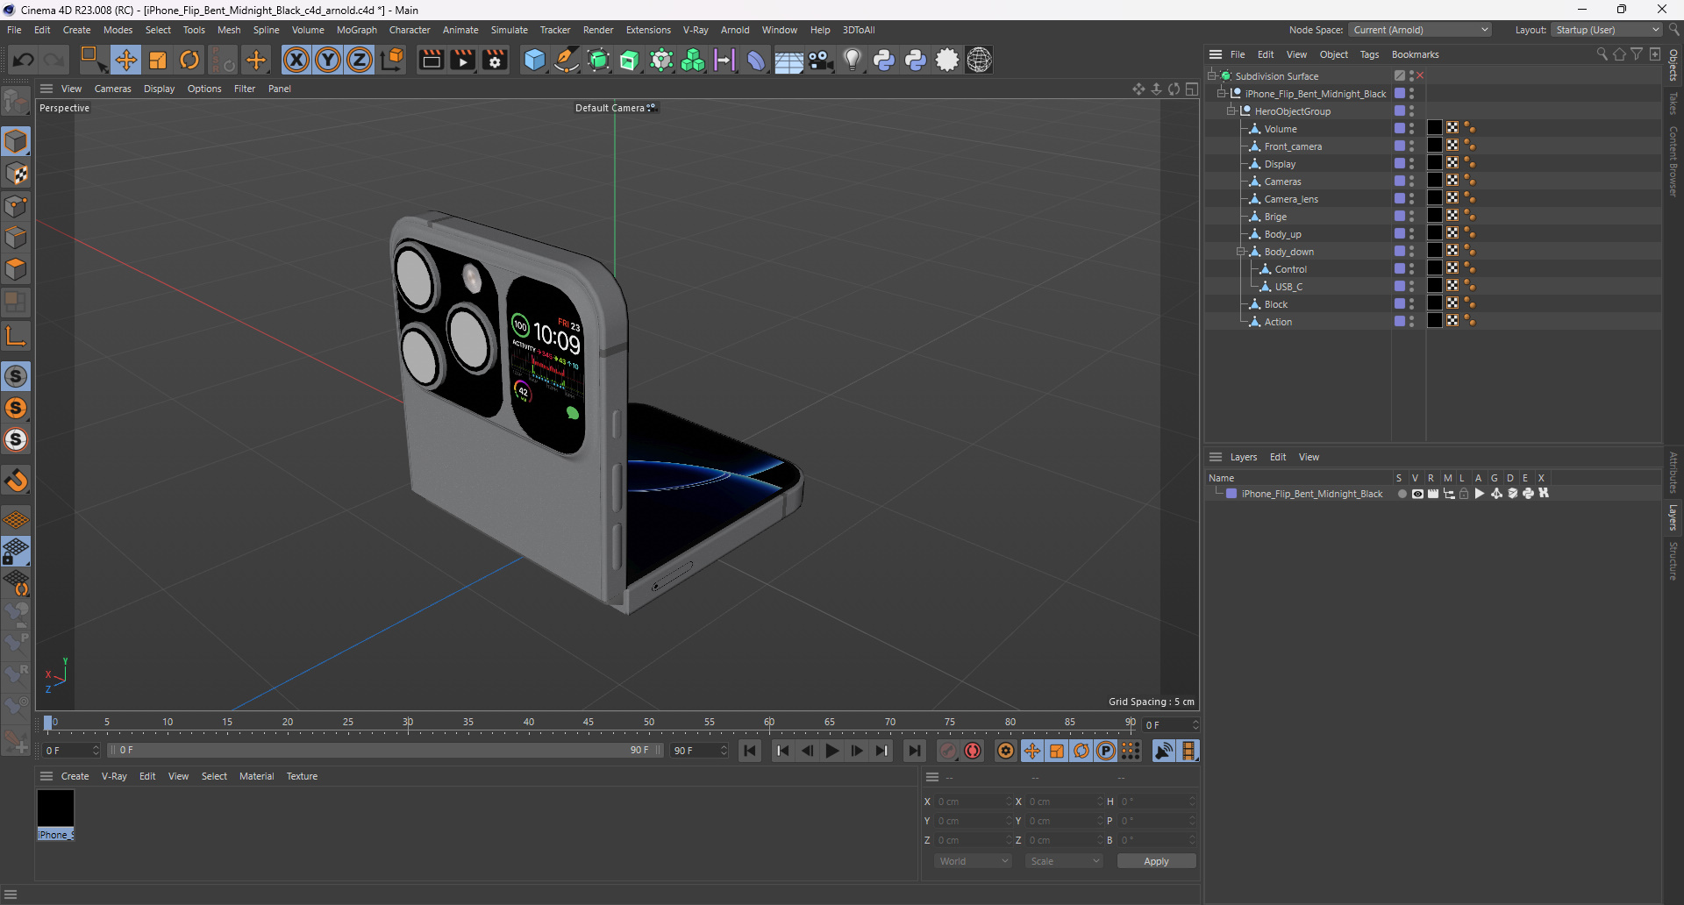Viewport: 1684px width, 905px height.
Task: Click the Play Forward button
Action: click(832, 751)
